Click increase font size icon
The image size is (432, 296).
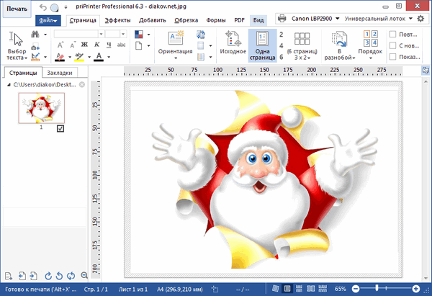point(60,45)
